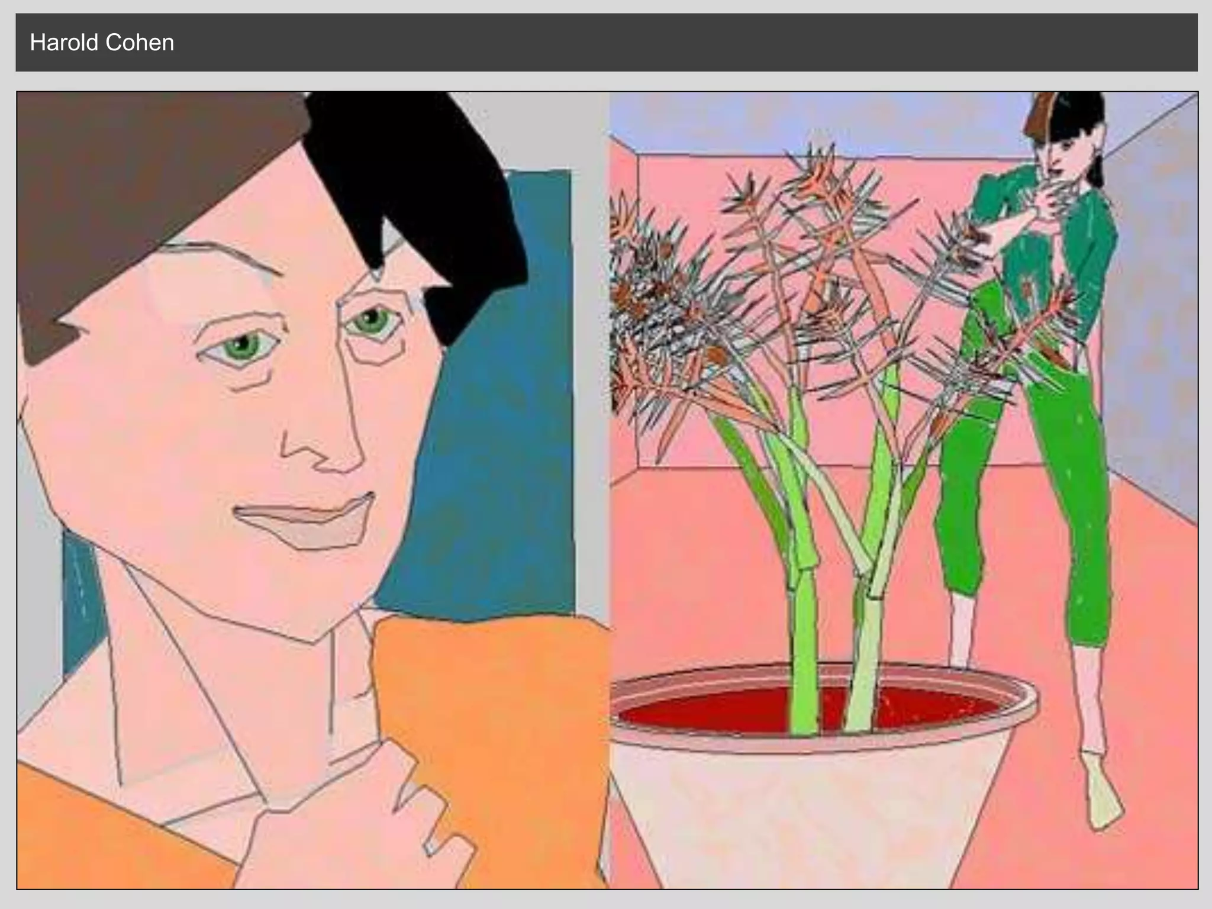
Task: Click the "Harold Cohen" title text
Action: pyautogui.click(x=102, y=43)
